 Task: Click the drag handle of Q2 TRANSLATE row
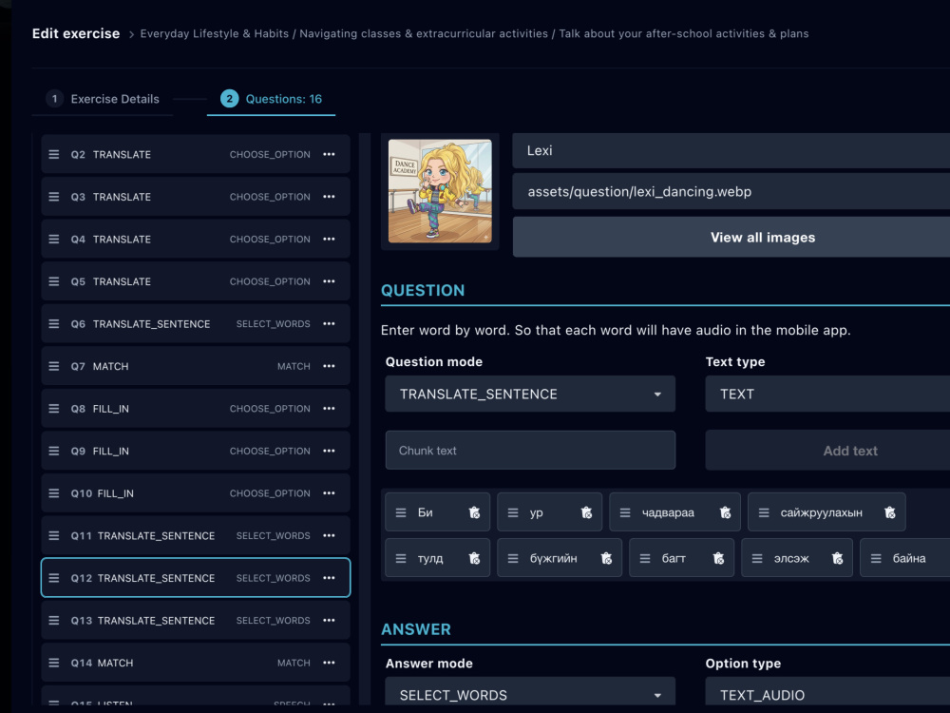pos(54,155)
